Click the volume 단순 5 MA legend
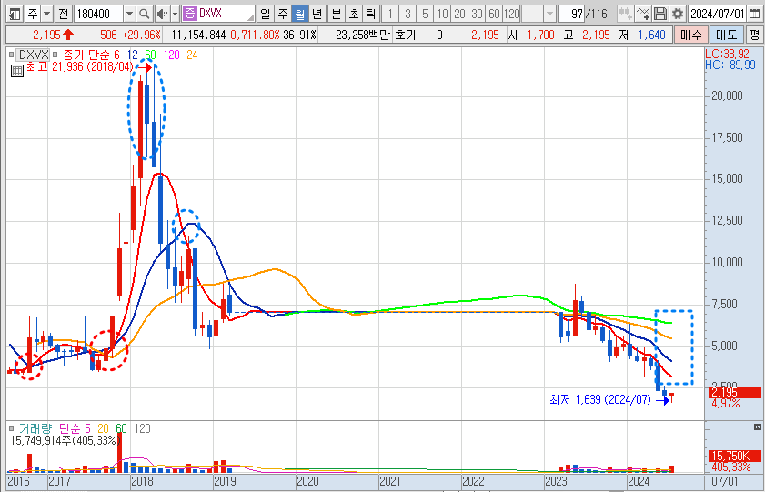The width and height of the screenshot is (765, 492). pyautogui.click(x=75, y=428)
